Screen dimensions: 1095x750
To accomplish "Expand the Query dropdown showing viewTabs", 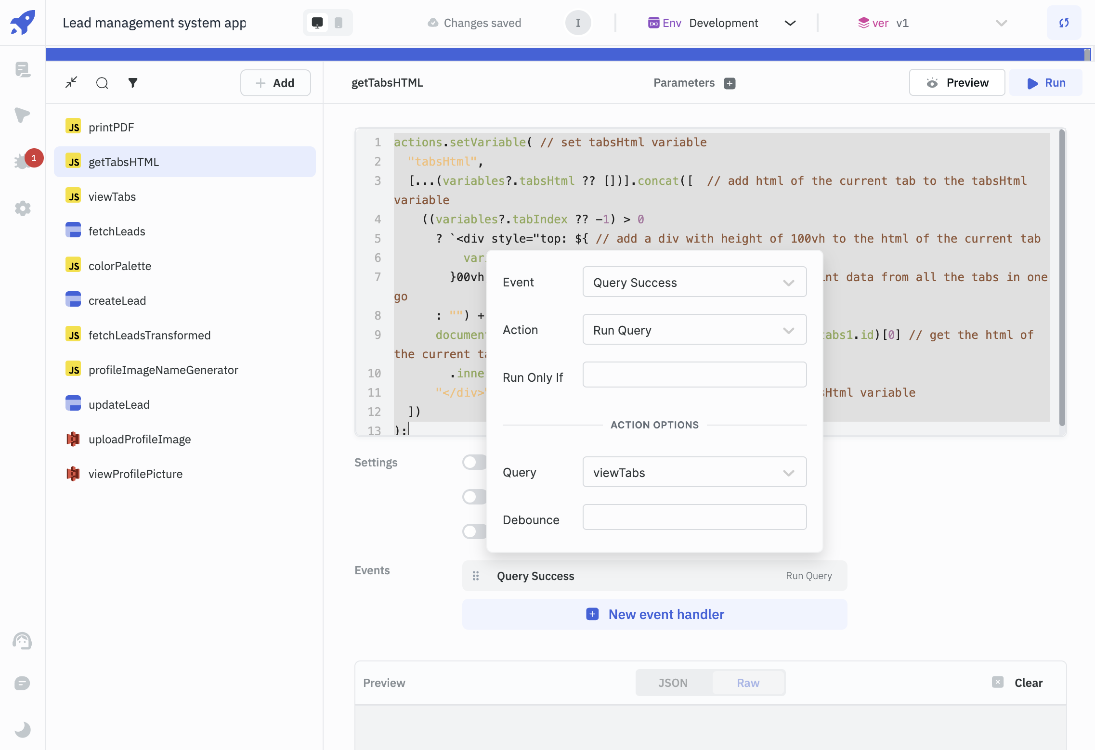I will pyautogui.click(x=694, y=472).
